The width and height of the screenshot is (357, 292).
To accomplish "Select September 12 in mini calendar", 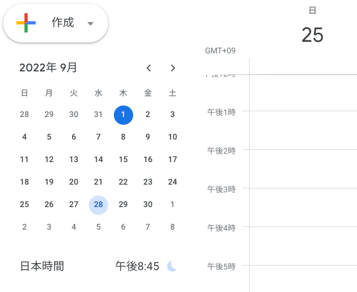I will point(49,160).
